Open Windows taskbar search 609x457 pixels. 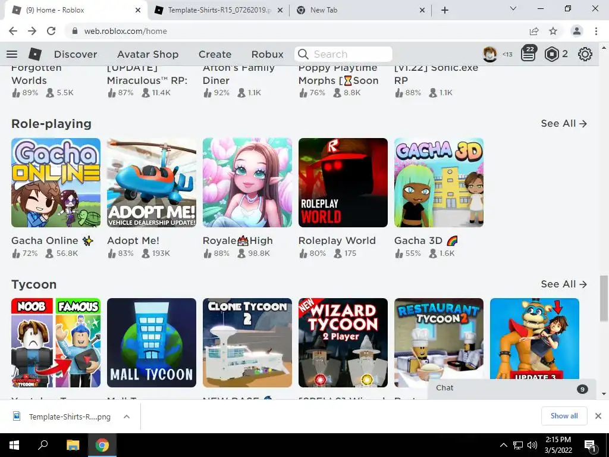[x=43, y=445]
